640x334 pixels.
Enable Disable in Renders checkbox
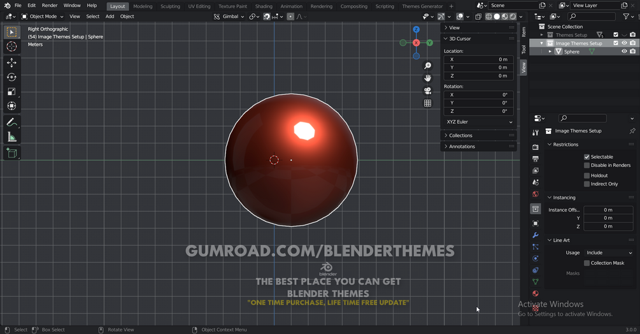587,165
